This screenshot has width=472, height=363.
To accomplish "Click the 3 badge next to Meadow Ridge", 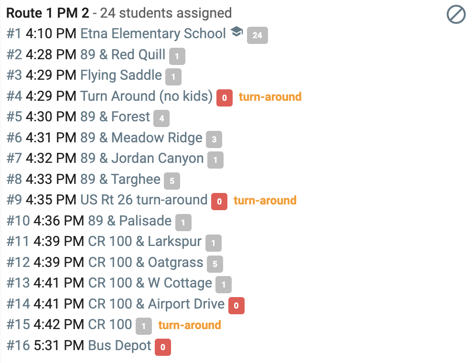I will click(214, 139).
